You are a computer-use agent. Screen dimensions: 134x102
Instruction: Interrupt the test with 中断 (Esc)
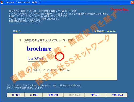click(x=117, y=95)
